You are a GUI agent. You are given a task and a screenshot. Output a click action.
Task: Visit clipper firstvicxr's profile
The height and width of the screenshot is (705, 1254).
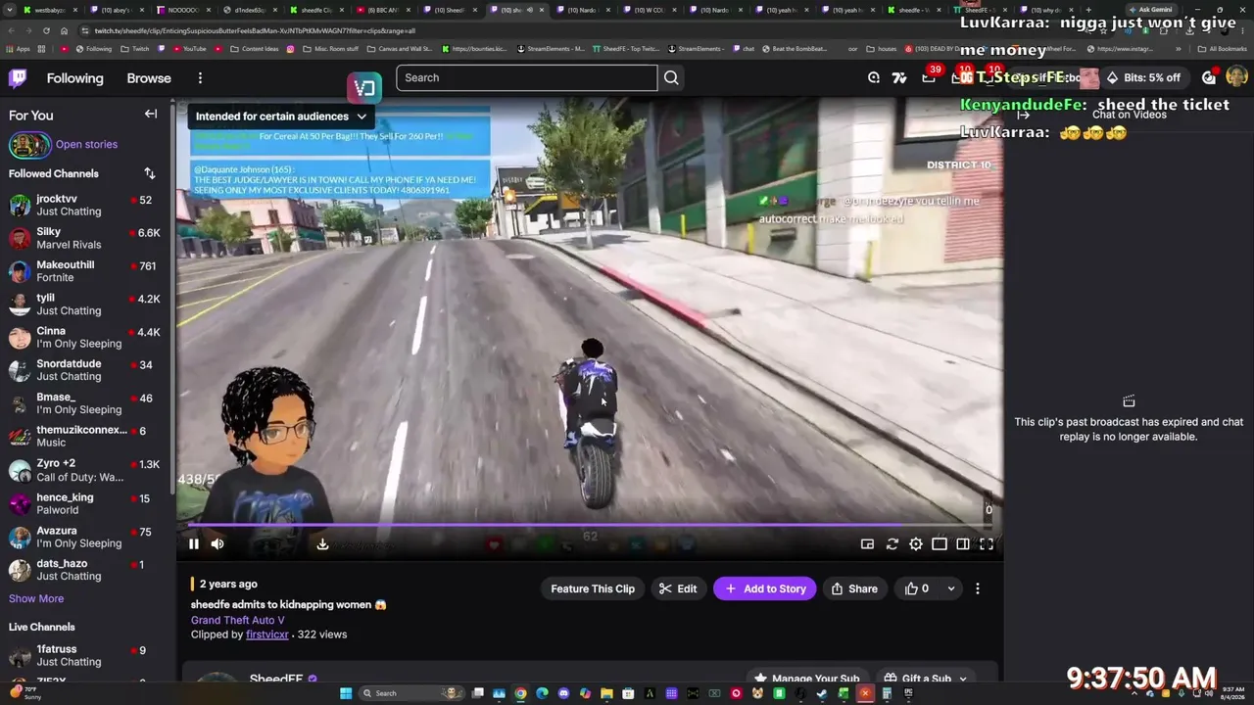[267, 634]
